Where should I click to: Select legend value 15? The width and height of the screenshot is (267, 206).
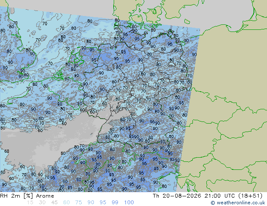pos(30,203)
